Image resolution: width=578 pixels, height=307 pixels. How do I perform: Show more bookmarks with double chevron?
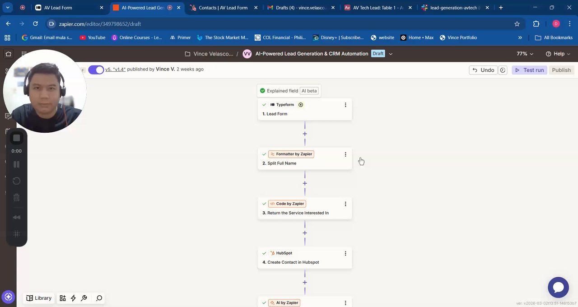pos(520,37)
